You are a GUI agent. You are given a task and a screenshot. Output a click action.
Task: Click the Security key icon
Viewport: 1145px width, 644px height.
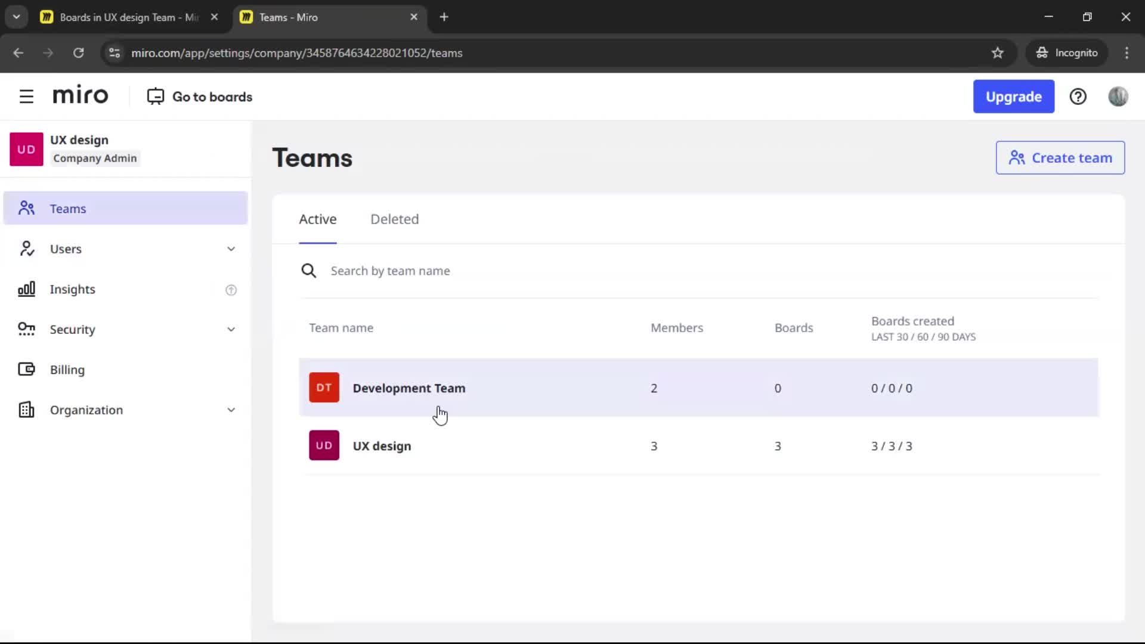point(26,329)
